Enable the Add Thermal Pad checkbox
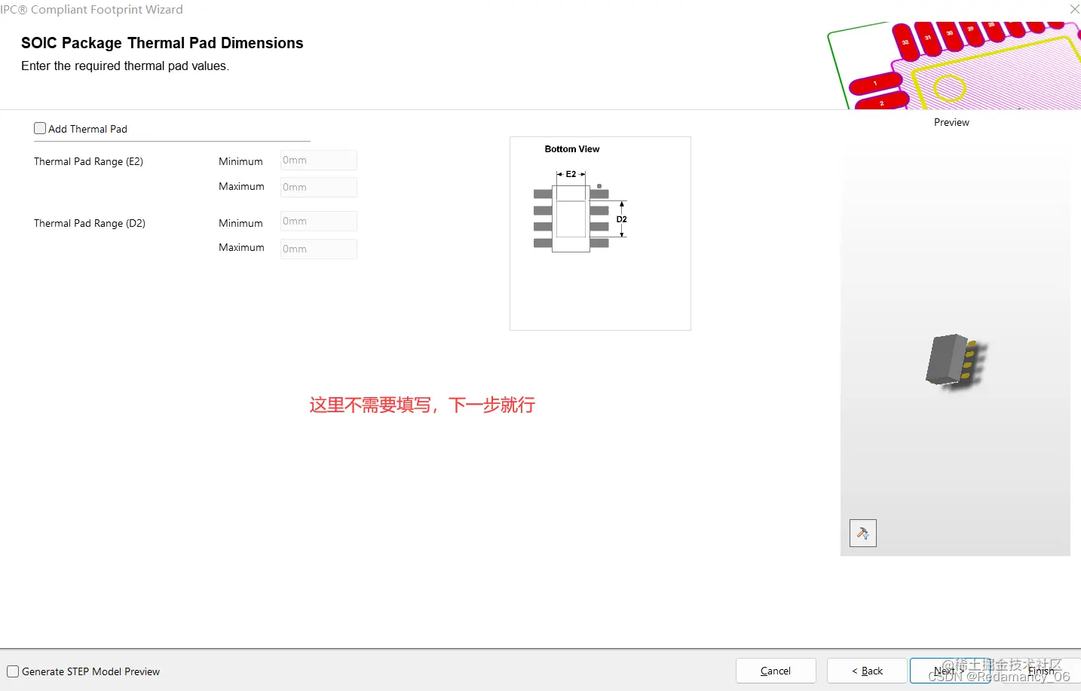Image resolution: width=1081 pixels, height=691 pixels. tap(40, 127)
